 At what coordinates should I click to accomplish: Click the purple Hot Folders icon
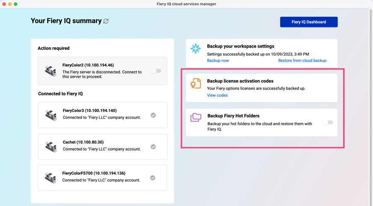pos(196,118)
